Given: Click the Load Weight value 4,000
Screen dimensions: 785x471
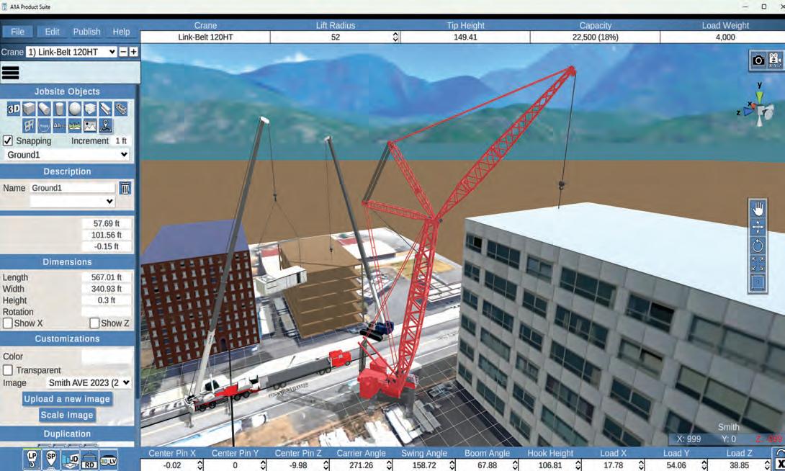Looking at the screenshot, I should (x=725, y=37).
